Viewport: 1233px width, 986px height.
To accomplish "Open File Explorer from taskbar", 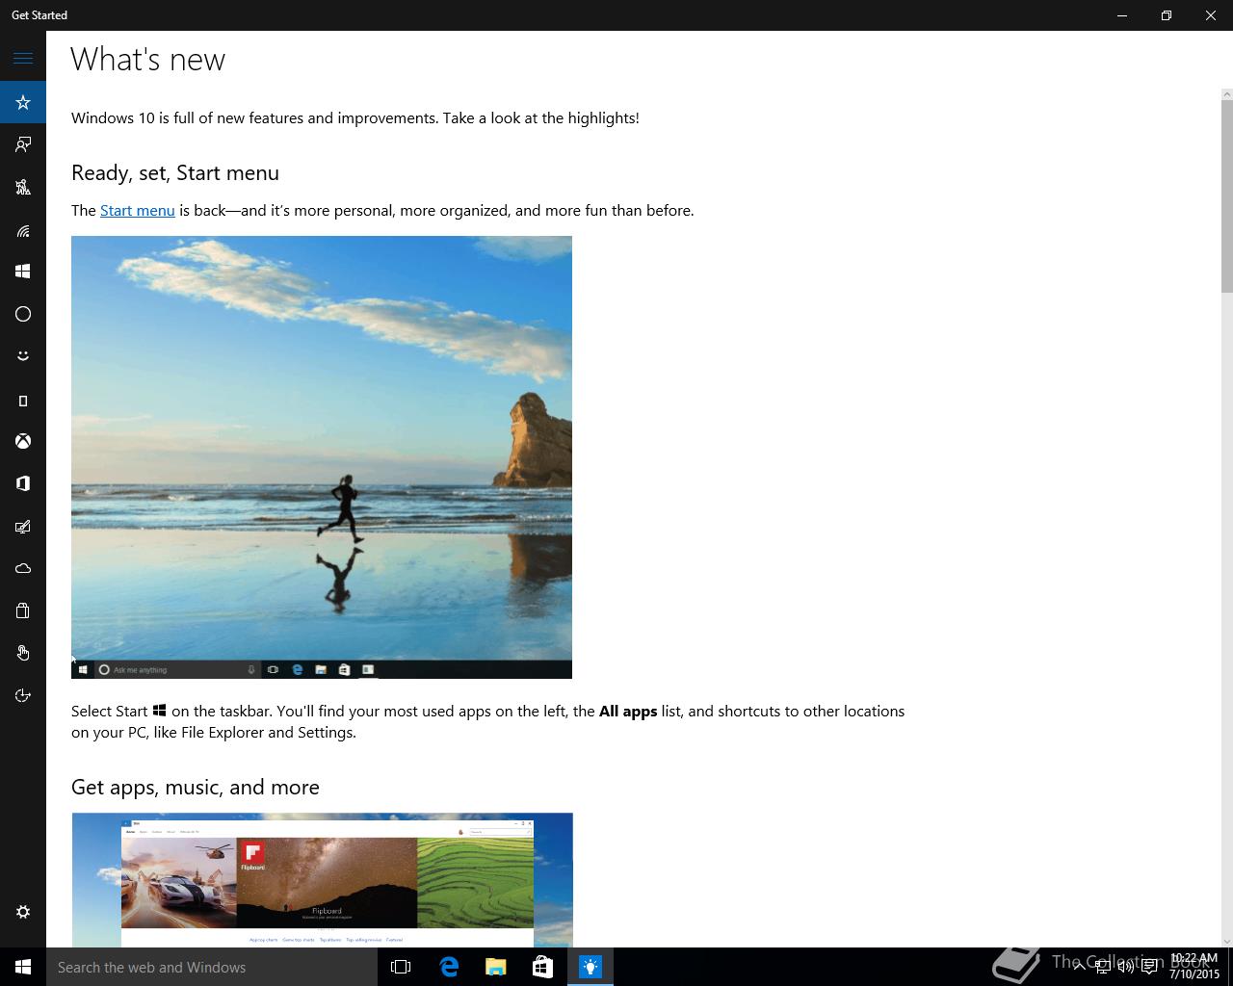I will click(x=496, y=967).
